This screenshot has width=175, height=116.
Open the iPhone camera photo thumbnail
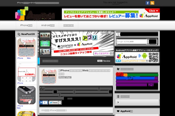click(x=27, y=95)
